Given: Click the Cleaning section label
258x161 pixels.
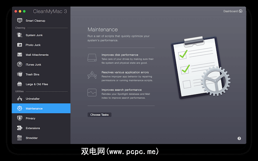Looking at the screenshot, I should click(x=20, y=28).
